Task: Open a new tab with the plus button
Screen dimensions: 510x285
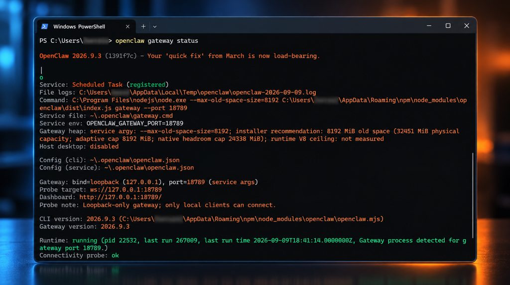Action: 143,27
